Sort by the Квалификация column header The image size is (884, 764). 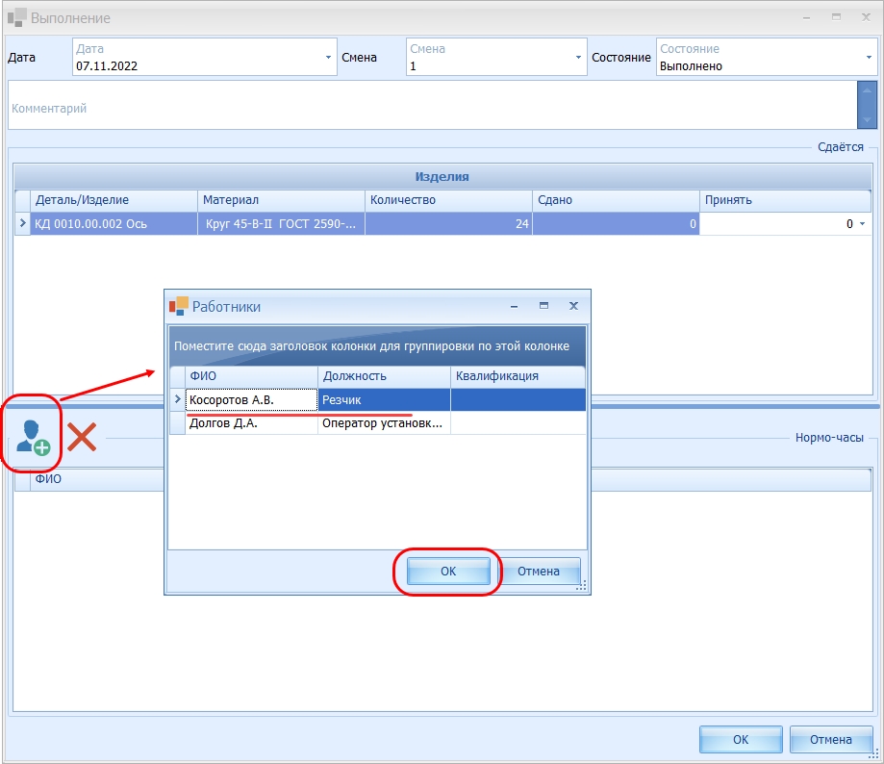(518, 376)
